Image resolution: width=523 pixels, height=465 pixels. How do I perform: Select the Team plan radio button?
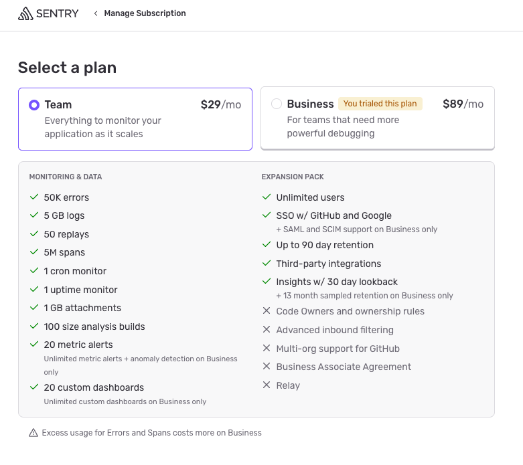tap(34, 105)
